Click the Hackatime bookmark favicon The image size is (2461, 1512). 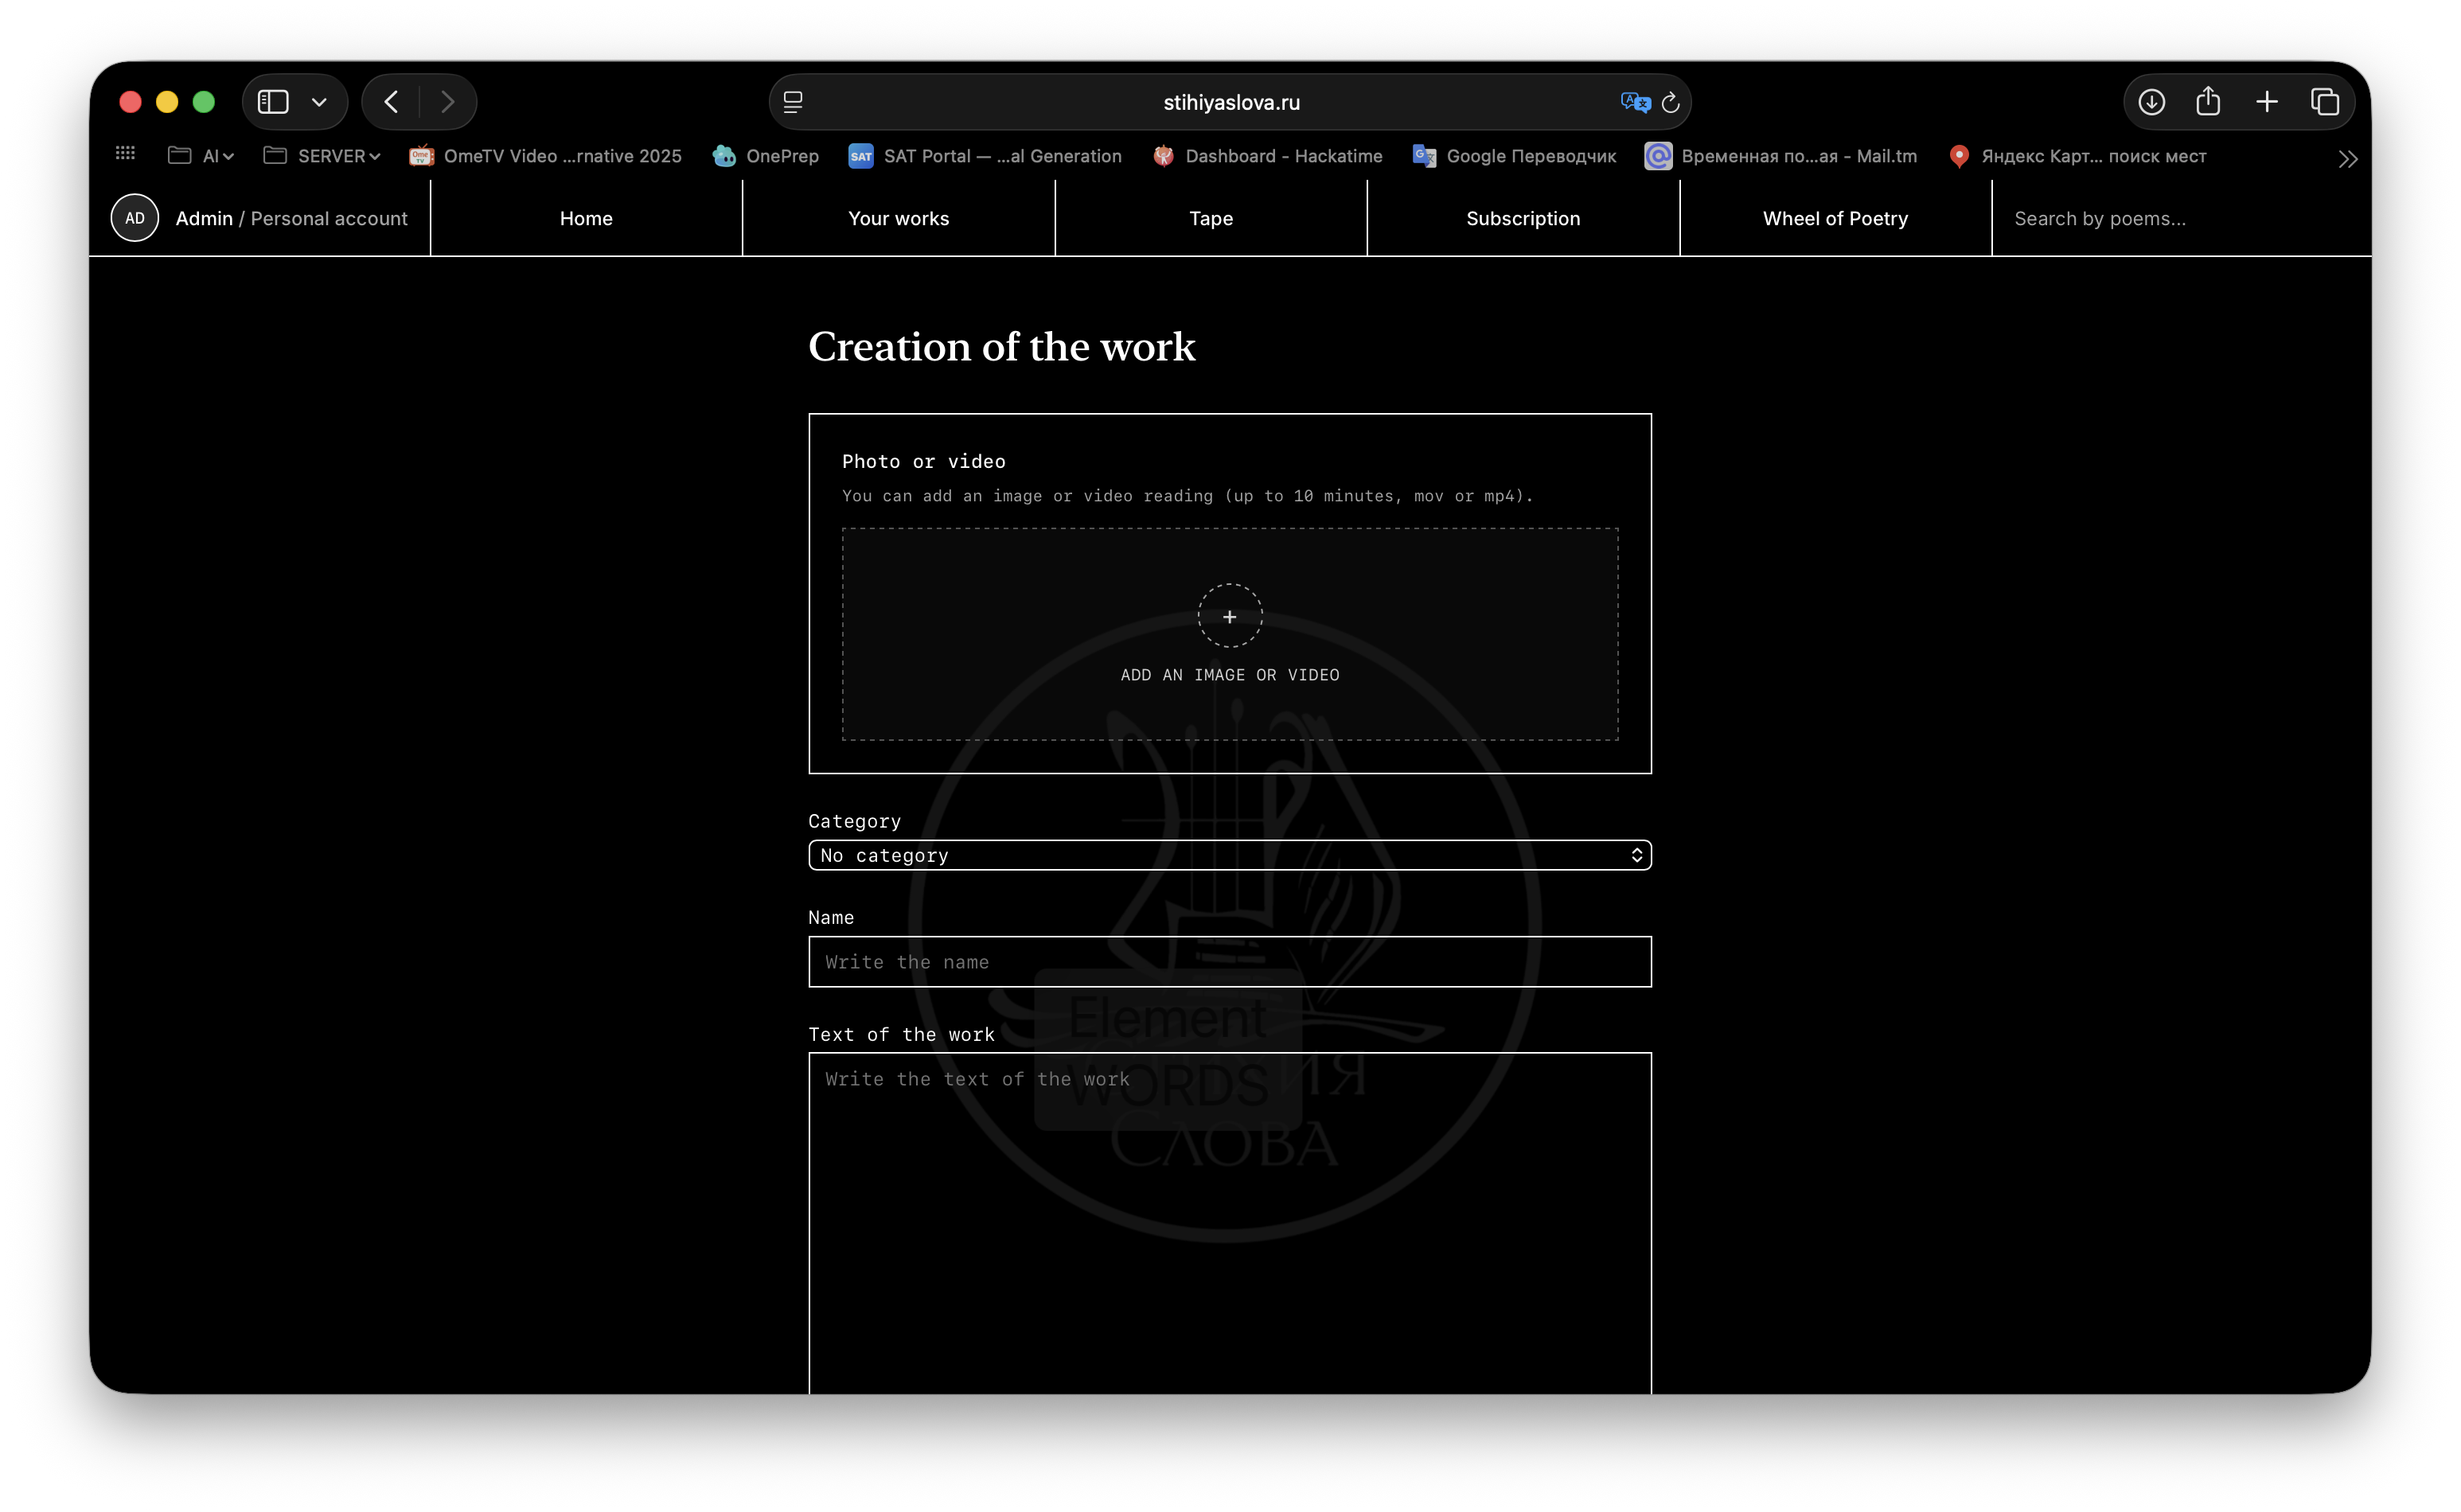coord(1163,156)
